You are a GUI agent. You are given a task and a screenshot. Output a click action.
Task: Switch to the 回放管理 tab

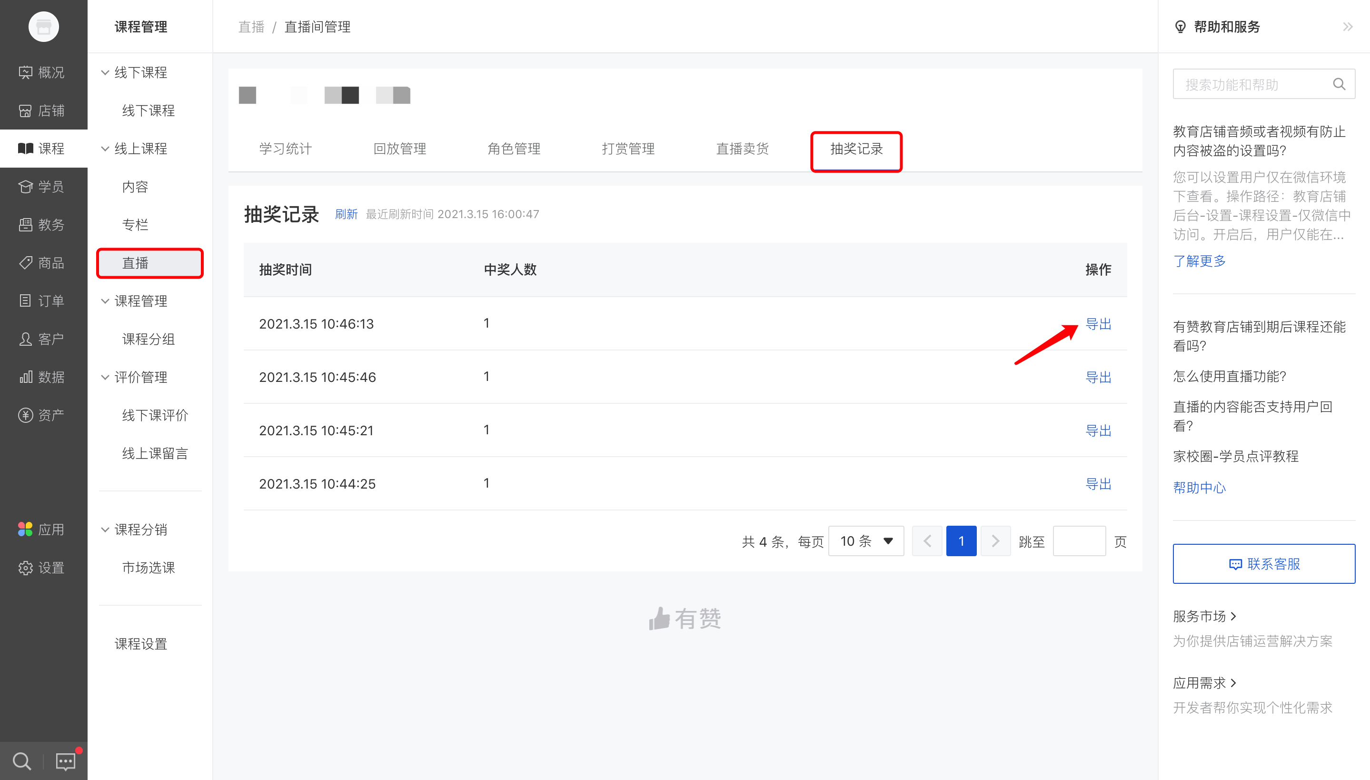tap(399, 149)
